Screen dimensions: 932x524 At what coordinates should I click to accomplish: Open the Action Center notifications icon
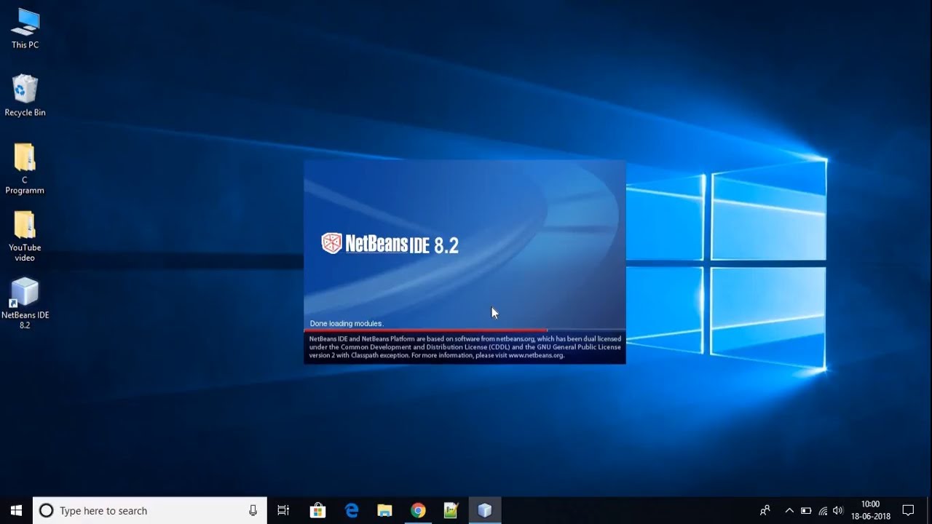click(x=908, y=511)
